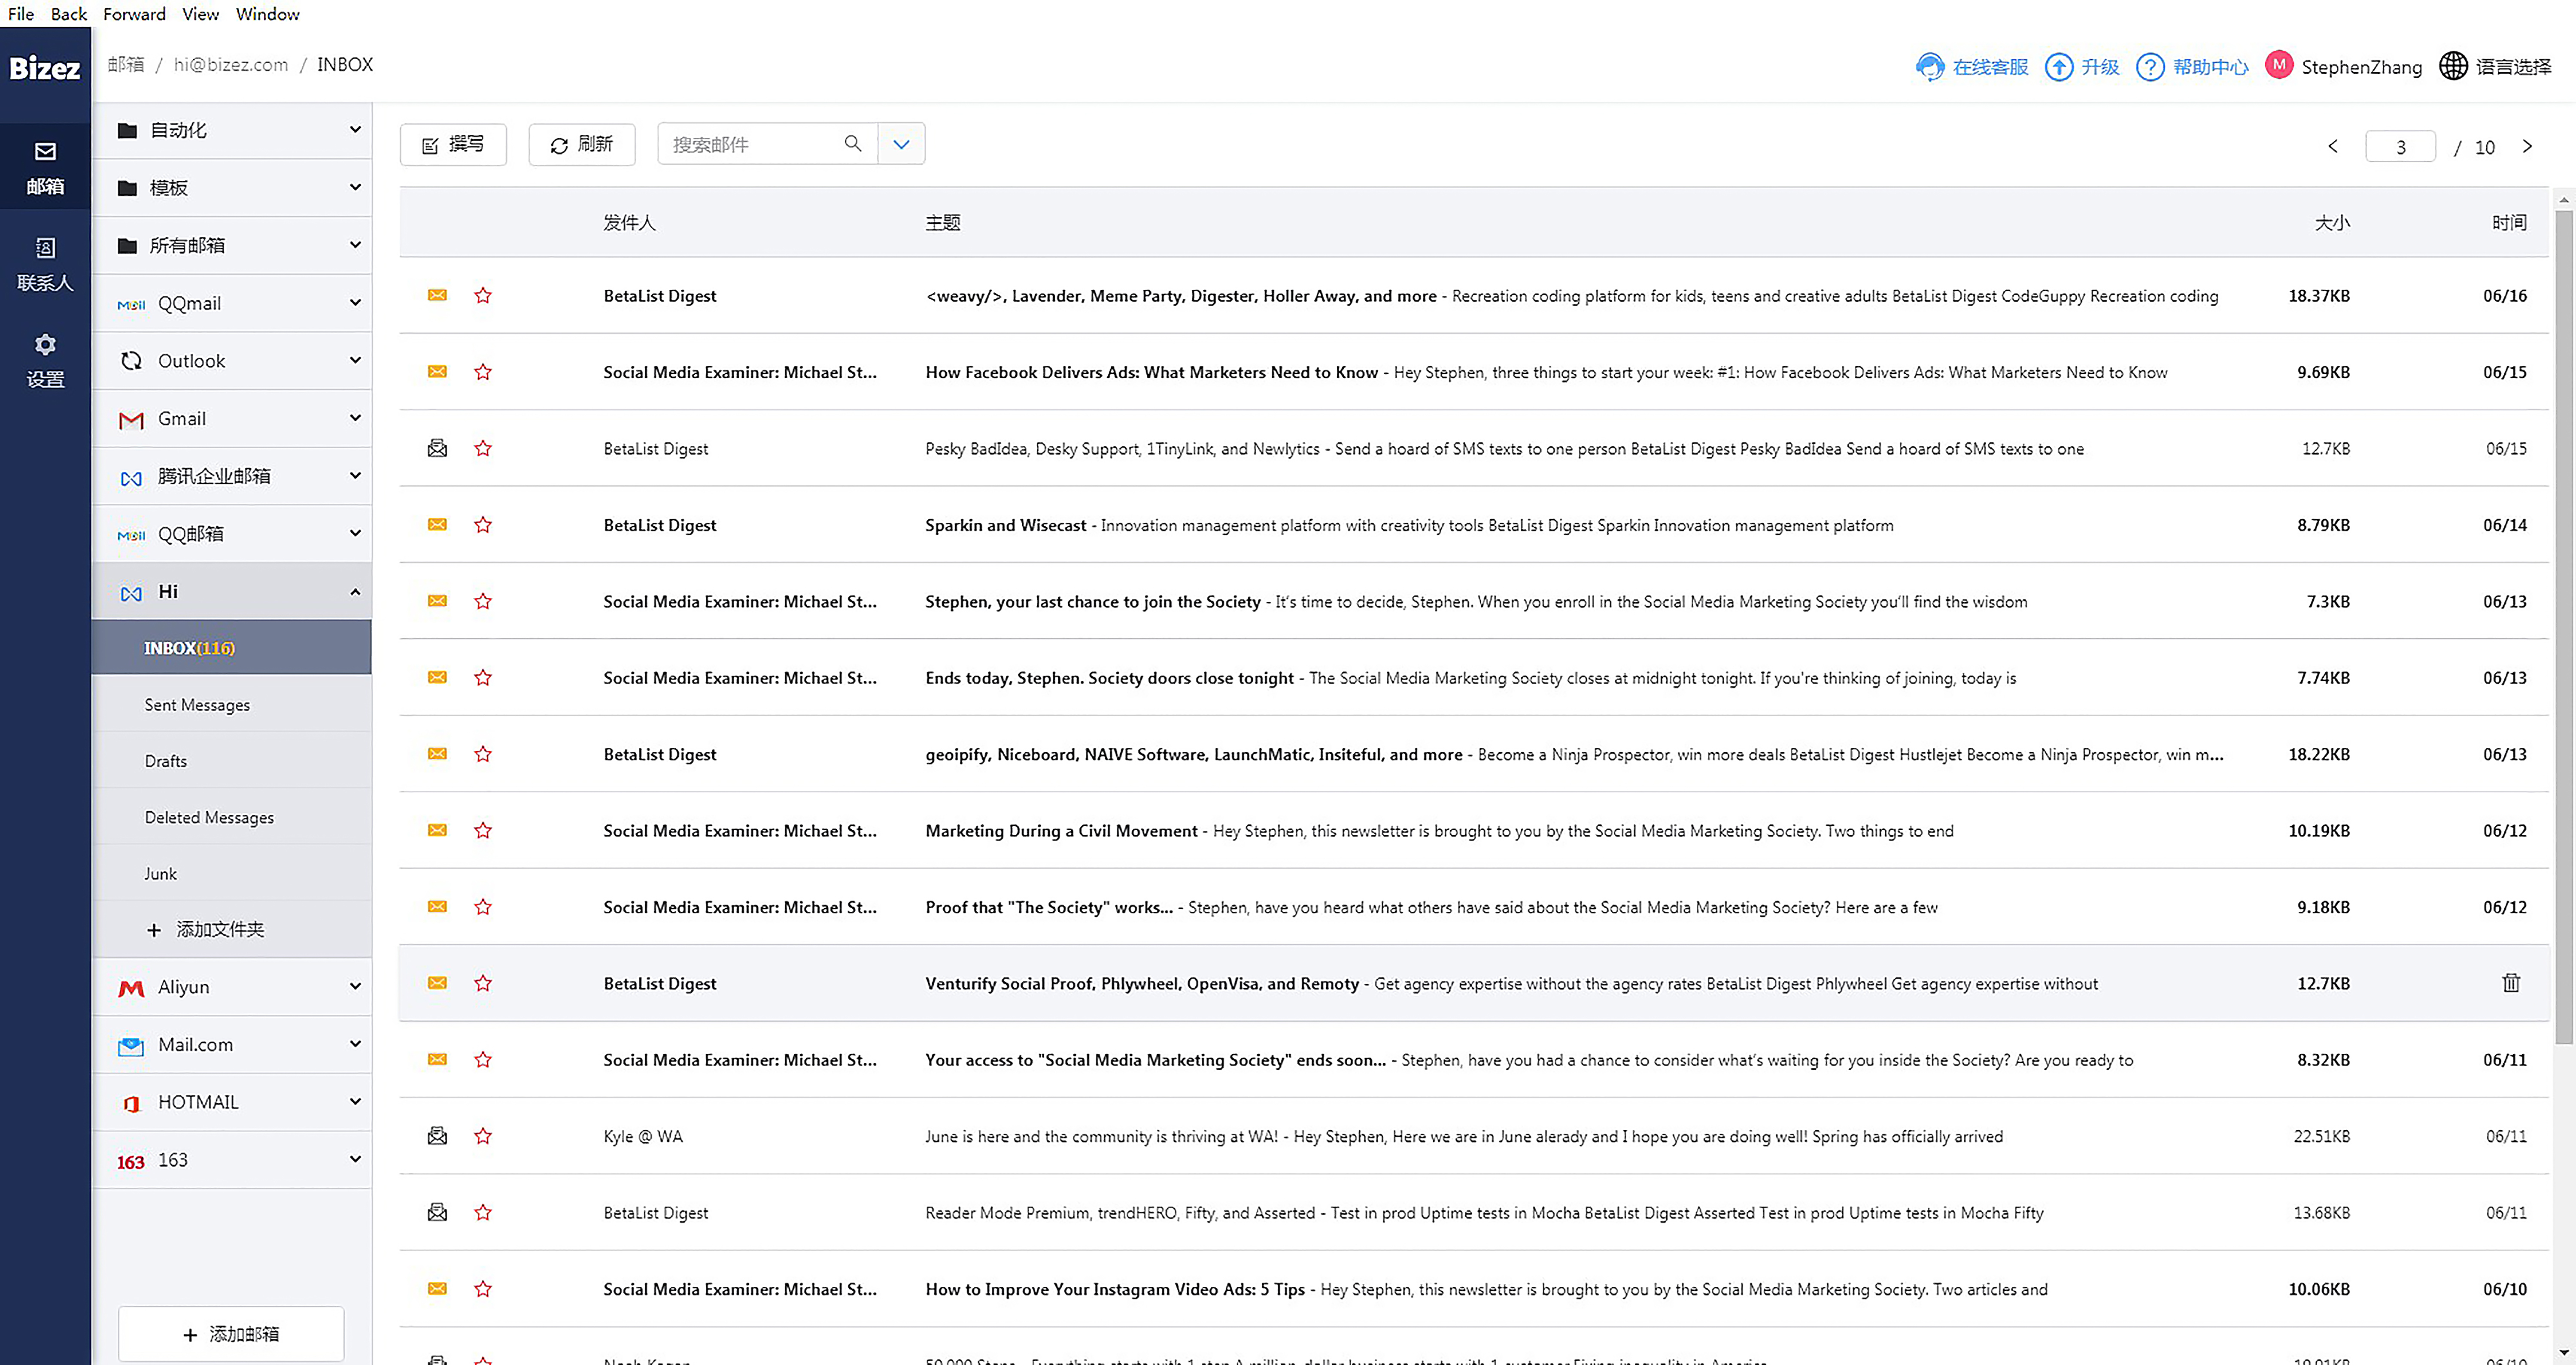Select the INBOX(116) folder

pyautogui.click(x=232, y=648)
